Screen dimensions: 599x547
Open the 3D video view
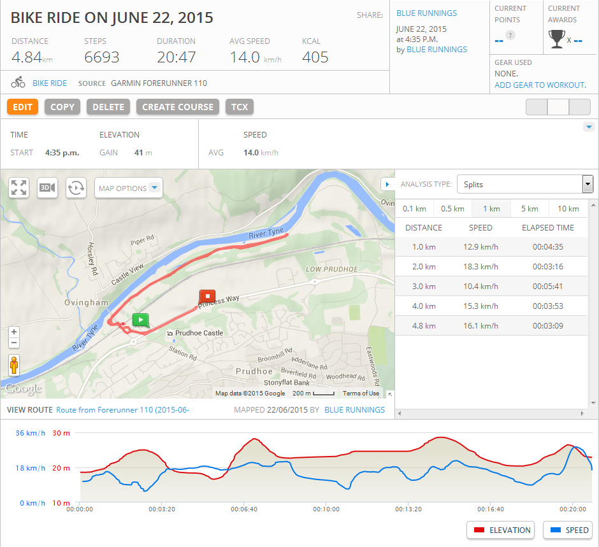tap(48, 188)
